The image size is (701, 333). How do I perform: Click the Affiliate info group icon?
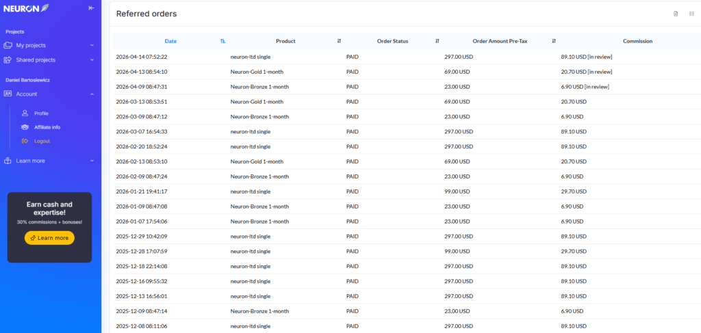pos(25,127)
